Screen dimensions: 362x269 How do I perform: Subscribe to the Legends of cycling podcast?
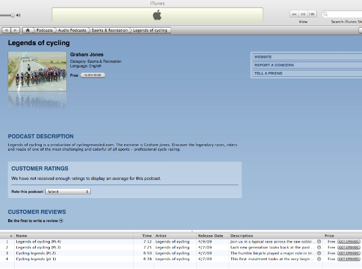point(93,75)
